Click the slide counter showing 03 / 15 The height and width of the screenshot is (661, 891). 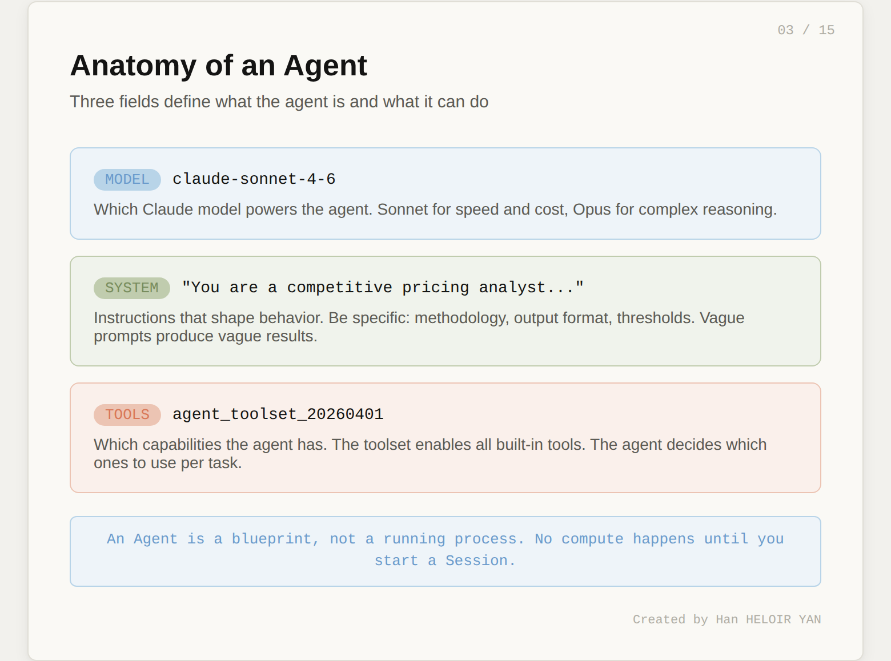point(805,30)
